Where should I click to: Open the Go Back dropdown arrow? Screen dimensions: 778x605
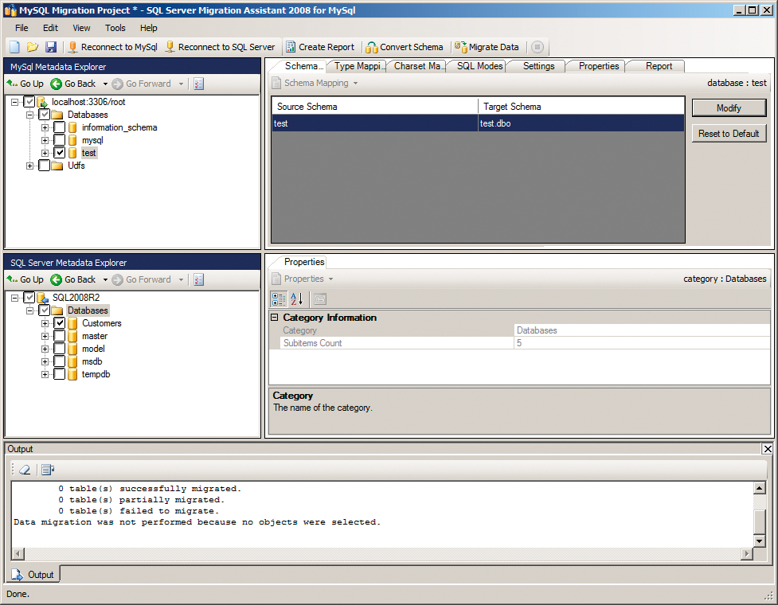104,83
